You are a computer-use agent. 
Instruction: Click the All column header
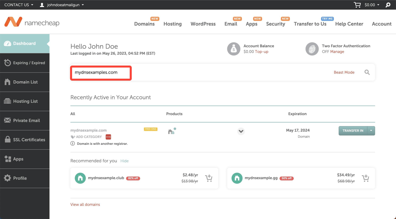(73, 114)
